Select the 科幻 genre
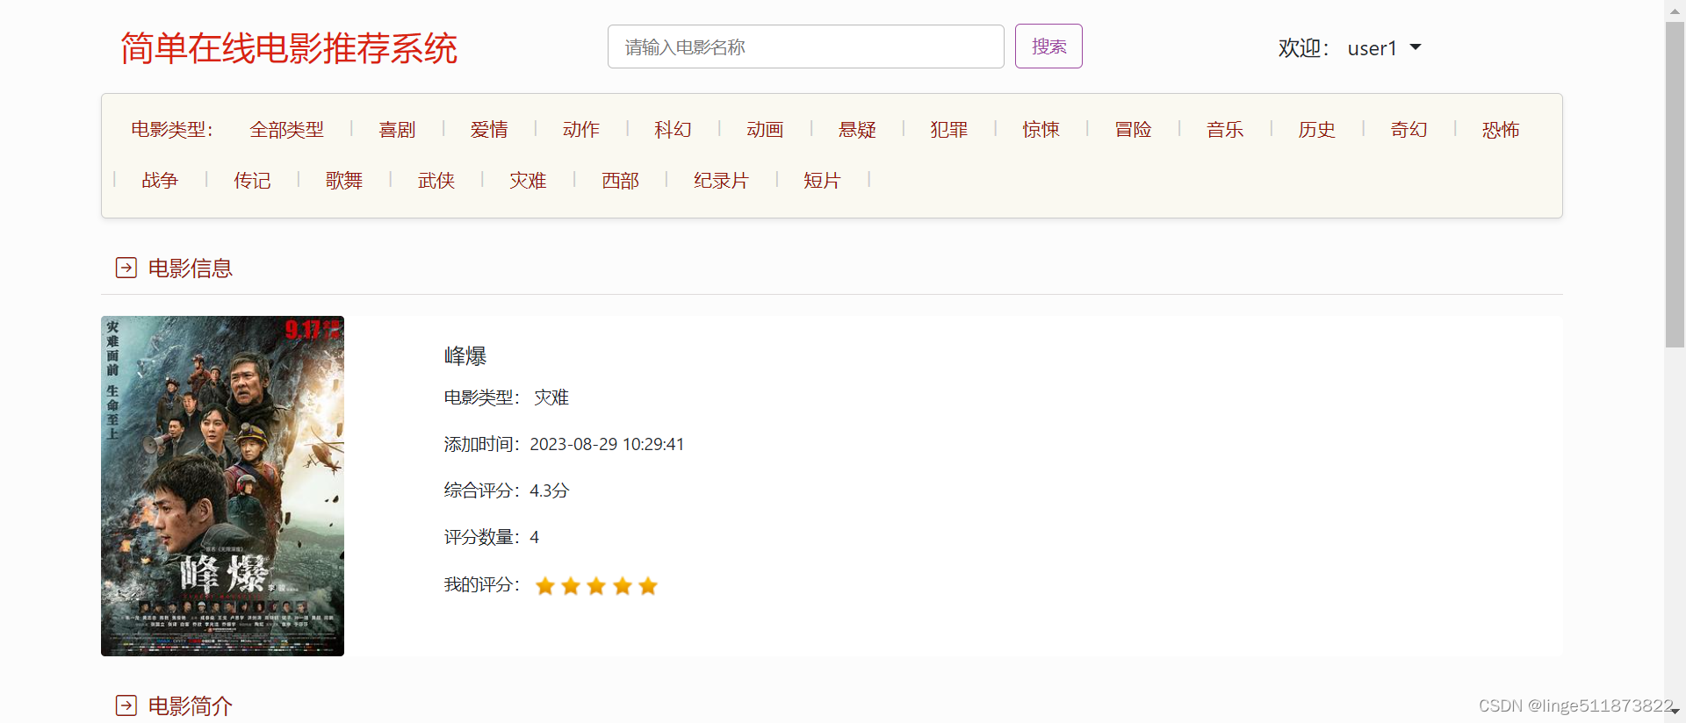 (x=673, y=130)
